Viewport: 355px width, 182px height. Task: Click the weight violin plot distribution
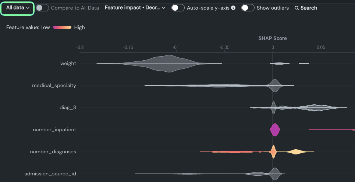(169, 64)
